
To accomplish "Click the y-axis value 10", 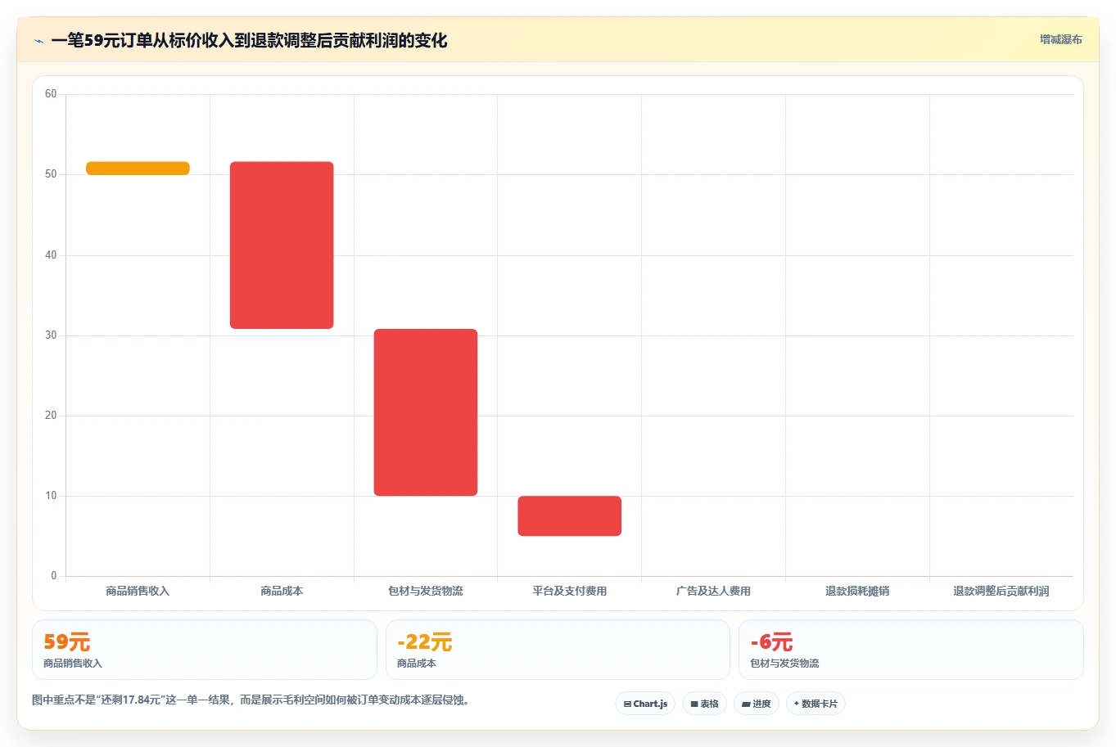I will coord(51,496).
